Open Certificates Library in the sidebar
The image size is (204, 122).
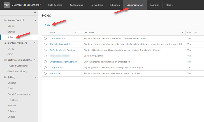coord(17,71)
